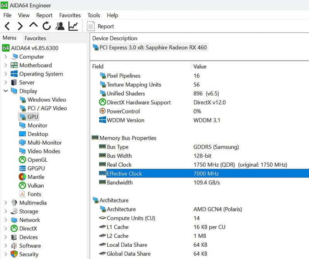The width and height of the screenshot is (309, 259).
Task: Expand the Server tree node
Action: [x=6, y=83]
